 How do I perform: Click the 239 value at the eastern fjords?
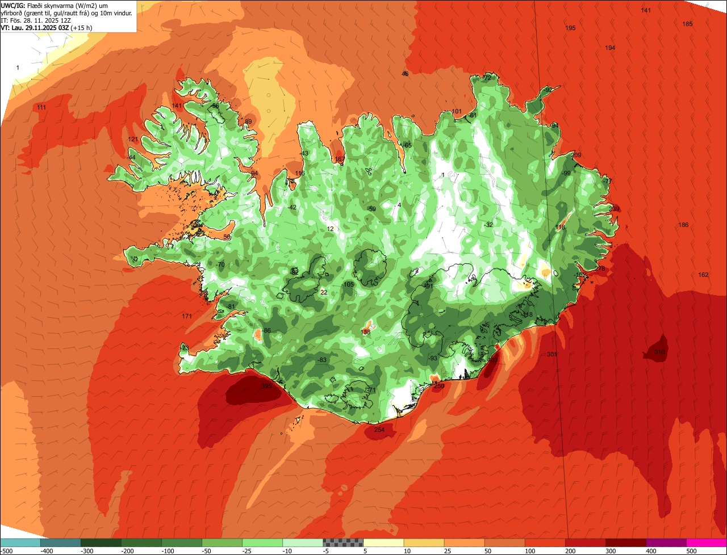coord(614,209)
